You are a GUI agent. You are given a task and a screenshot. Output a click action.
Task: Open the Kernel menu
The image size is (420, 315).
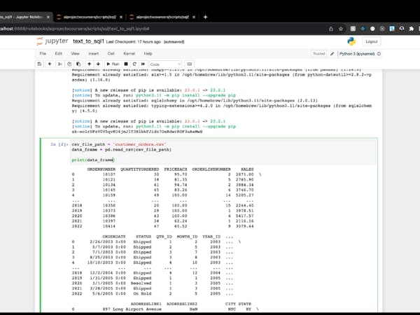(129, 54)
